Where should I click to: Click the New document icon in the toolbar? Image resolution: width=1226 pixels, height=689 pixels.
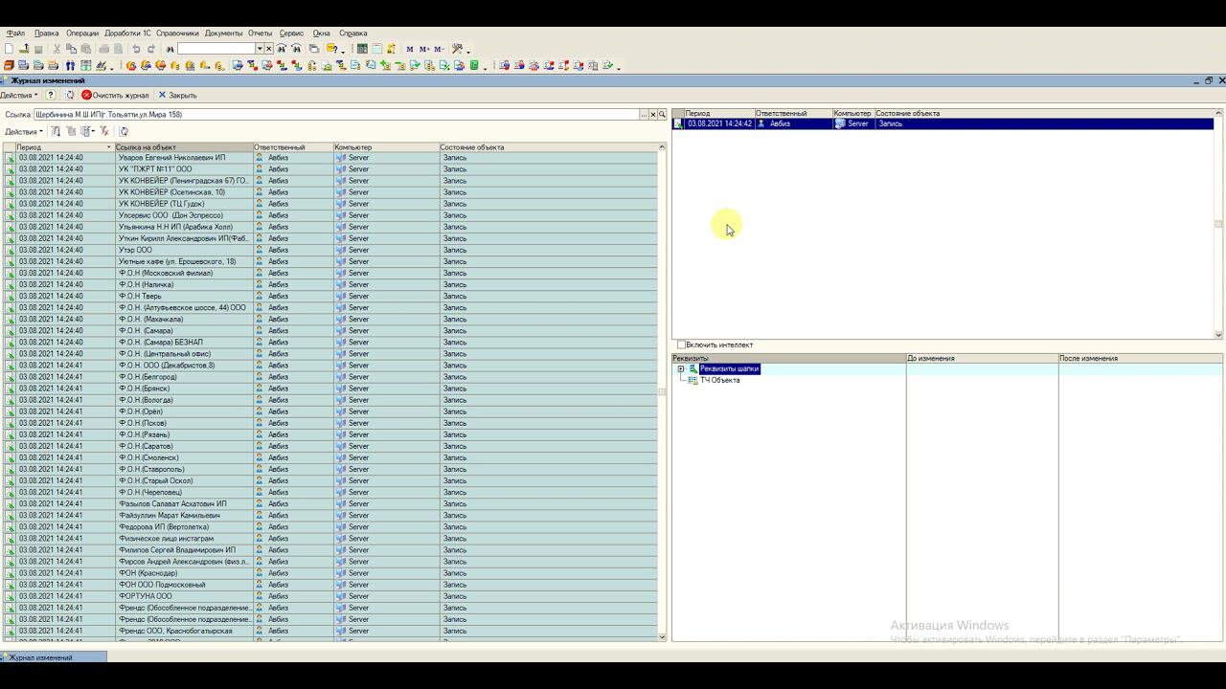pyautogui.click(x=9, y=49)
